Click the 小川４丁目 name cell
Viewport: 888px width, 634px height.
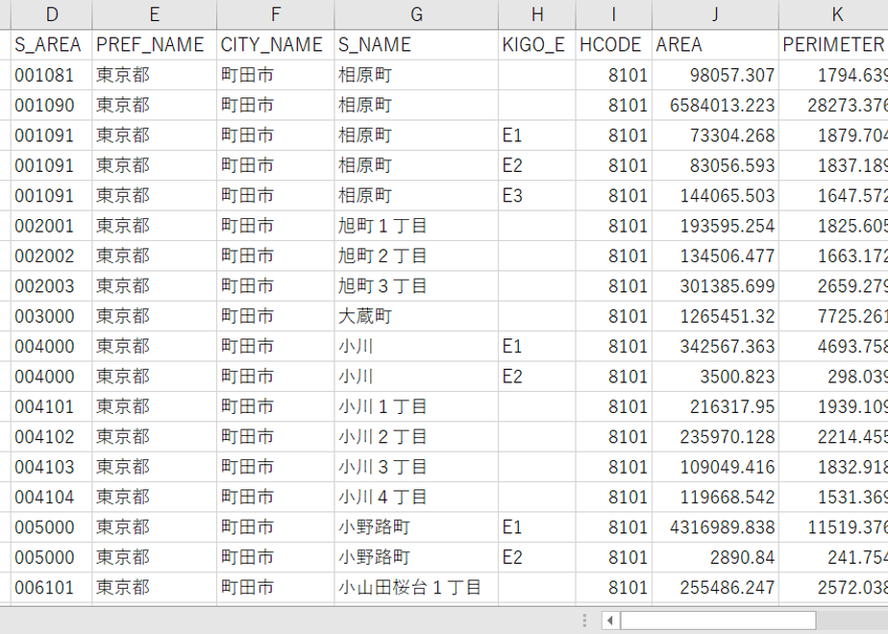point(416,497)
